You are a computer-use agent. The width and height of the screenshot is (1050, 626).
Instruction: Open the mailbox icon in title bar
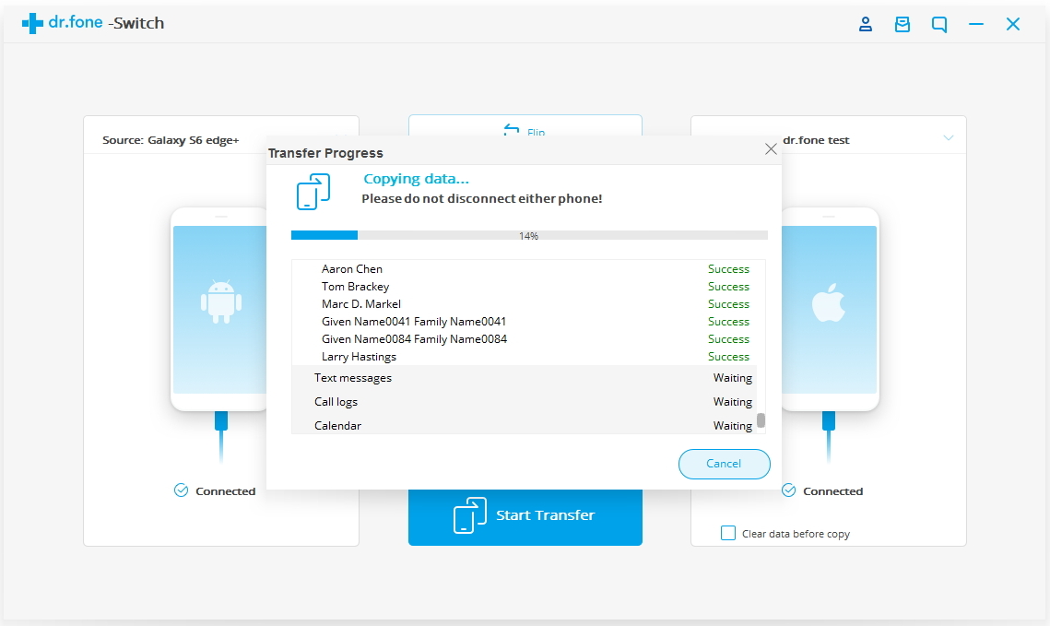[x=903, y=25]
